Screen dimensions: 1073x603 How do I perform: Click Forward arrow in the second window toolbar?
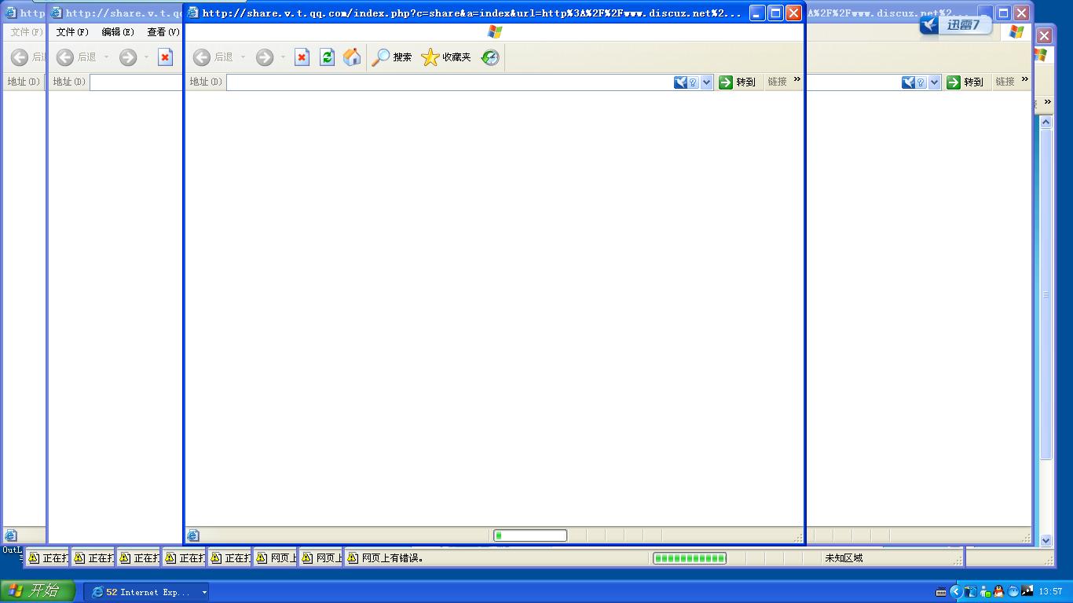coord(128,57)
